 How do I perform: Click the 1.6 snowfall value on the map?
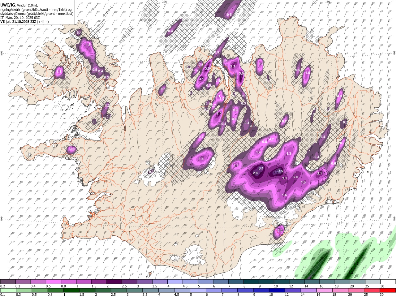click(285, 195)
